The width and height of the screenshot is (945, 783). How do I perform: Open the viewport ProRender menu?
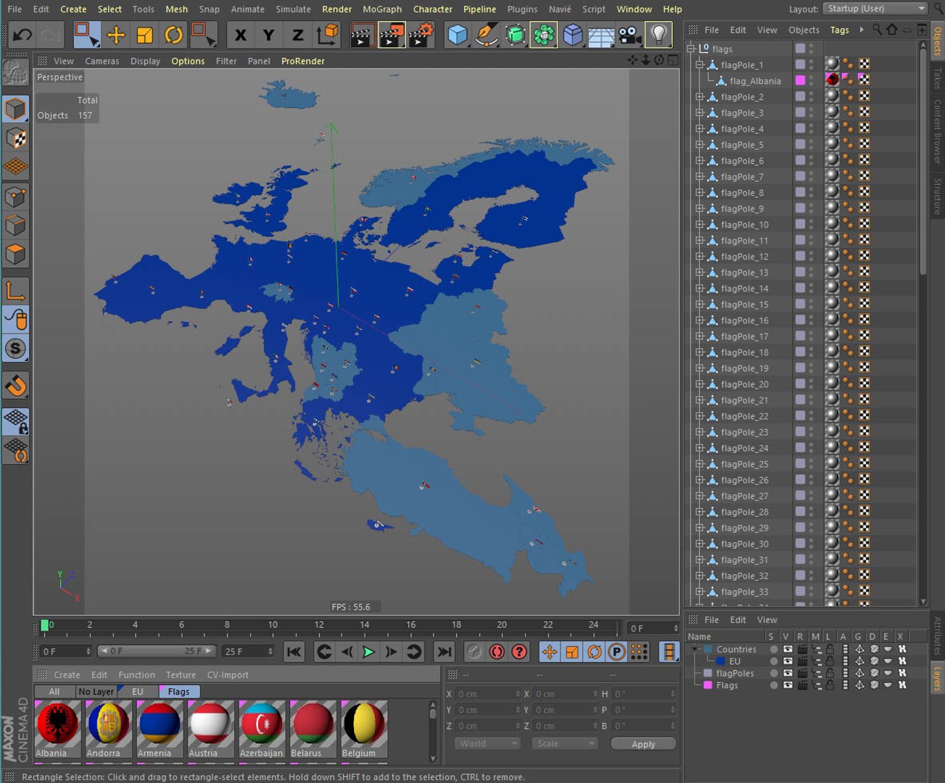(x=302, y=61)
